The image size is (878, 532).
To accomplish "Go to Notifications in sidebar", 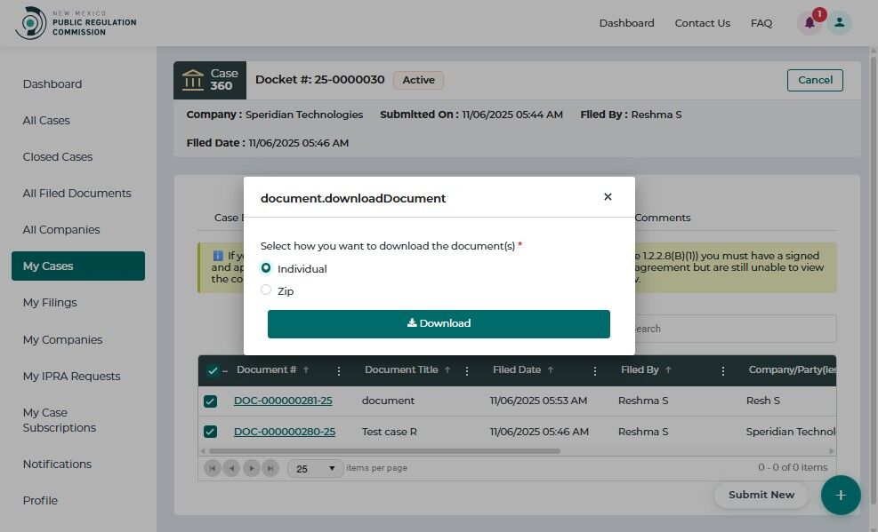I will (57, 464).
